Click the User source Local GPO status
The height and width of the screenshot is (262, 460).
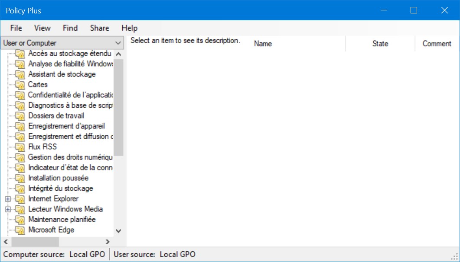(155, 254)
